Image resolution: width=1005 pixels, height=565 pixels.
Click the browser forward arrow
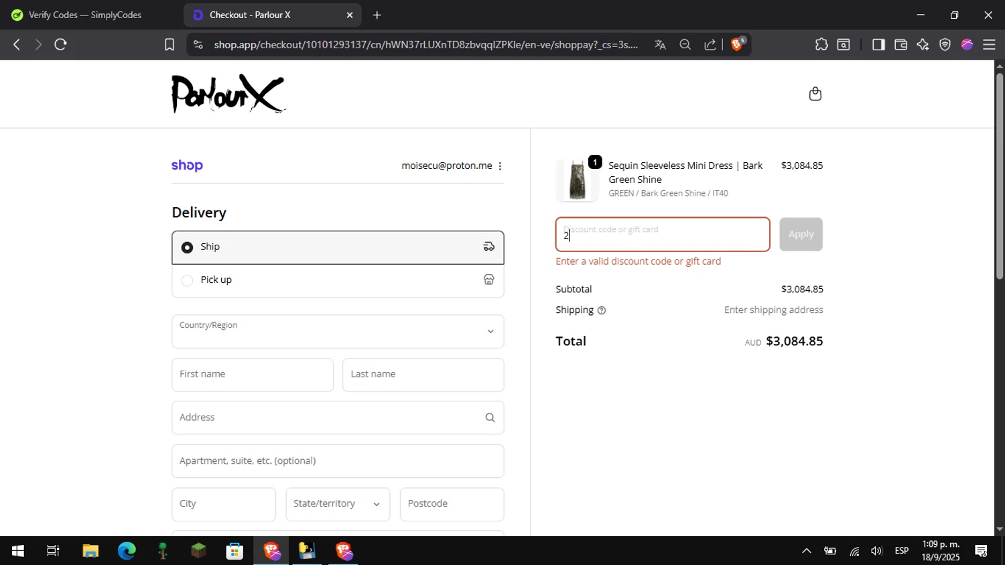(38, 45)
